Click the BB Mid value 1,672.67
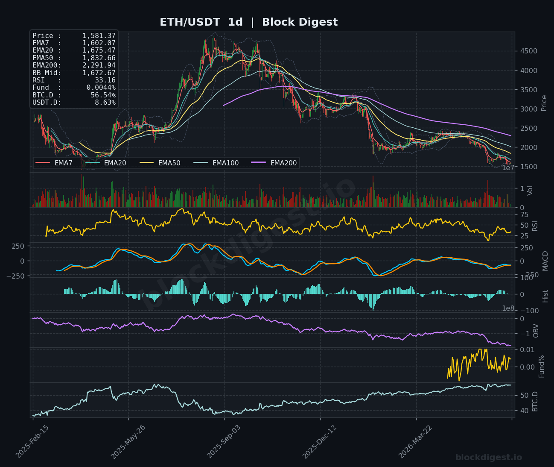The height and width of the screenshot is (467, 554). pyautogui.click(x=99, y=73)
